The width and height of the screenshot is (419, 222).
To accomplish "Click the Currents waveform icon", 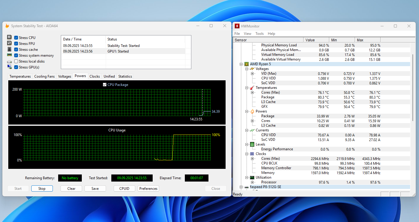I will [252, 130].
